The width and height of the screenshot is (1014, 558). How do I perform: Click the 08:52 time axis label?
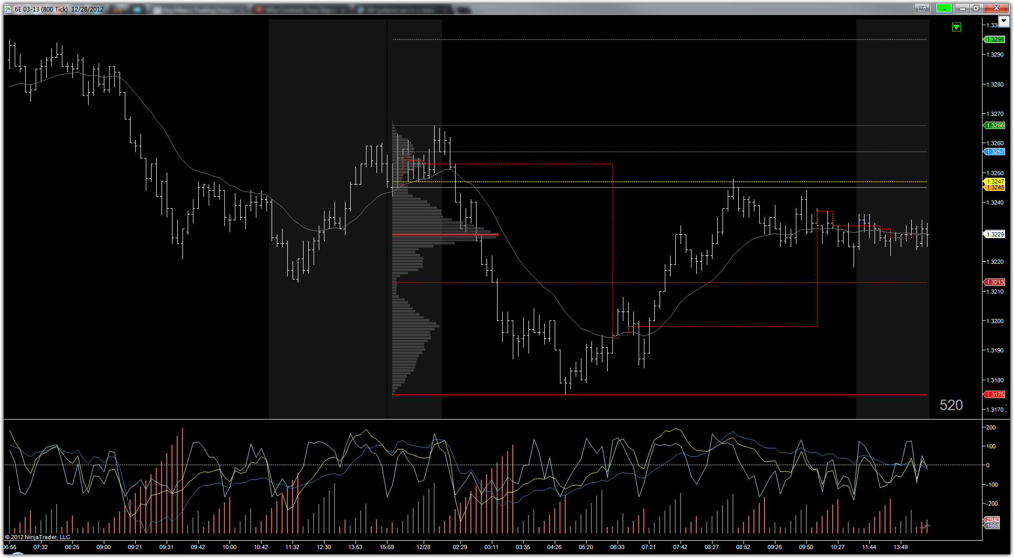[743, 547]
